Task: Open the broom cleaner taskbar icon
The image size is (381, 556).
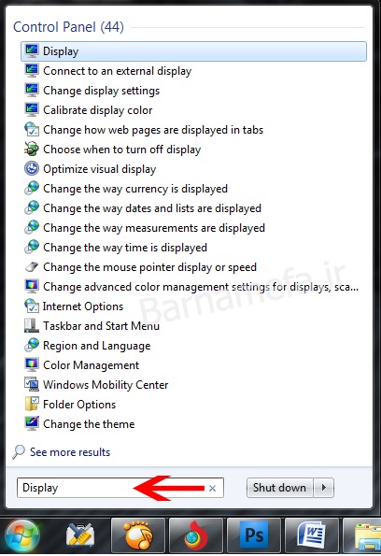Action: pyautogui.click(x=80, y=535)
